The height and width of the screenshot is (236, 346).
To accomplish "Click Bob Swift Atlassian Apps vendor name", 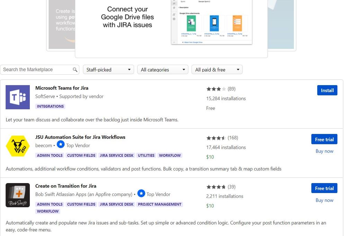I will pyautogui.click(x=83, y=194).
